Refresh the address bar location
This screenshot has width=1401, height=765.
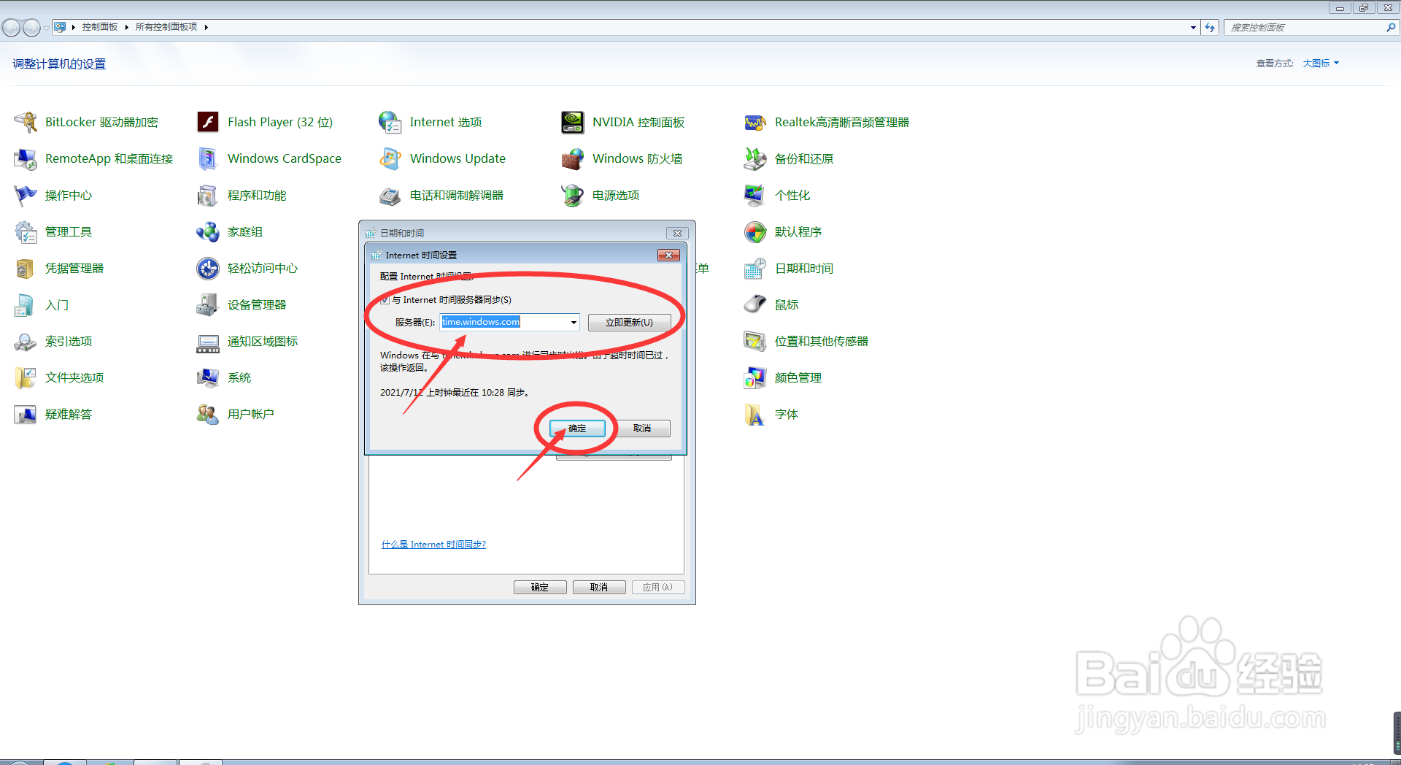(1210, 27)
